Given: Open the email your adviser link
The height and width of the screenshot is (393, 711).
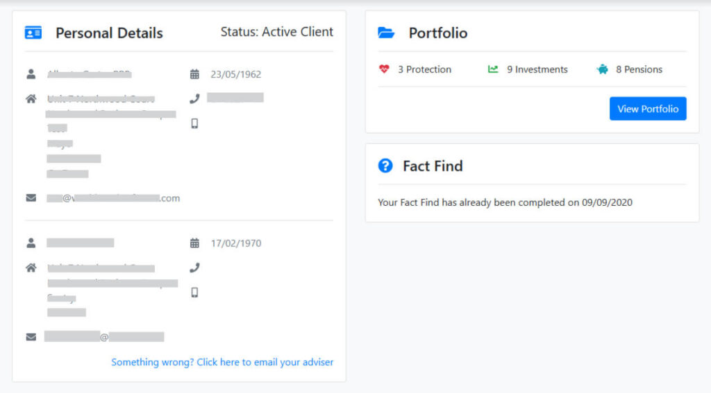Looking at the screenshot, I should 222,362.
